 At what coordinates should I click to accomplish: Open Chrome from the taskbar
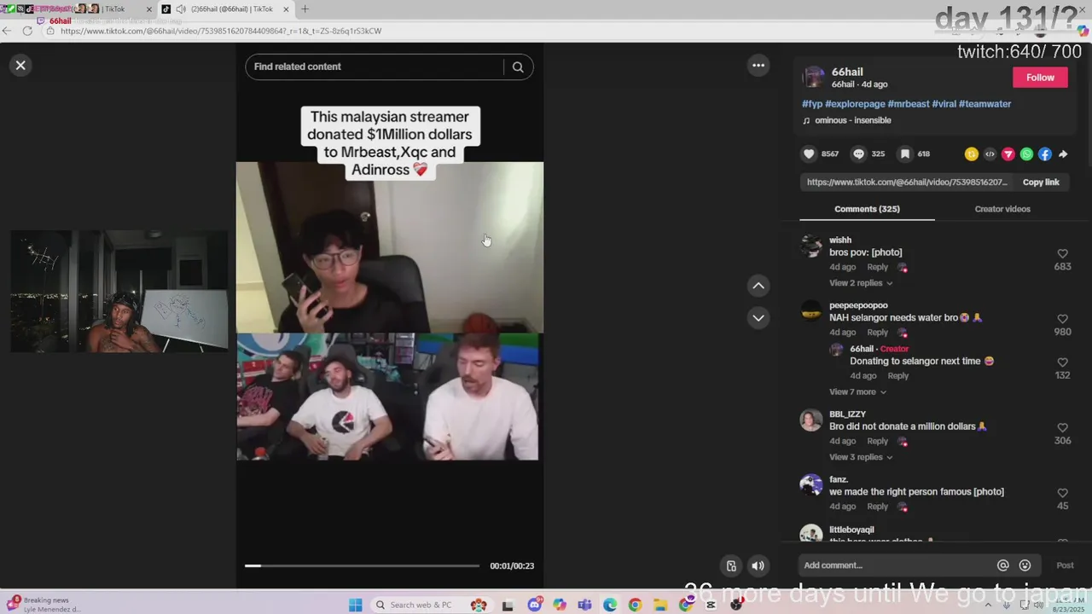635,605
